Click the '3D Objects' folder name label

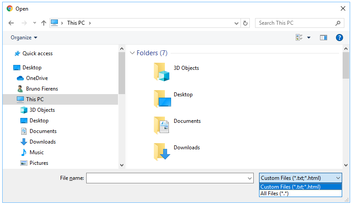pos(186,68)
